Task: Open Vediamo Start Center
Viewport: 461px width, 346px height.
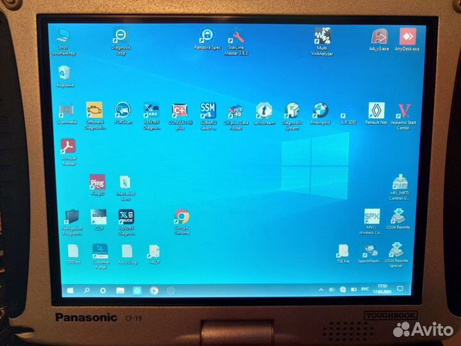Action: (x=403, y=117)
